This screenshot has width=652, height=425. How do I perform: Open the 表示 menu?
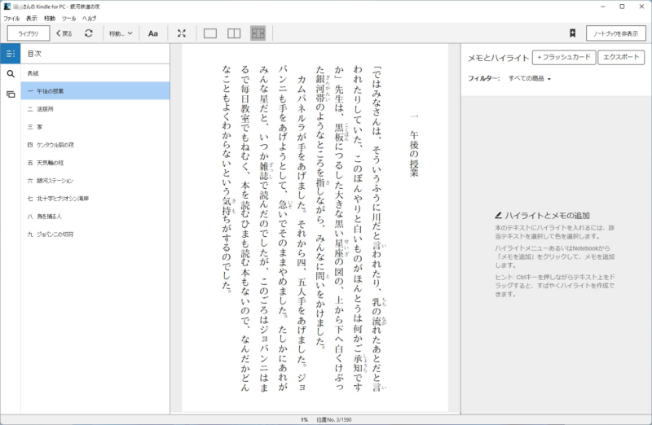click(32, 19)
